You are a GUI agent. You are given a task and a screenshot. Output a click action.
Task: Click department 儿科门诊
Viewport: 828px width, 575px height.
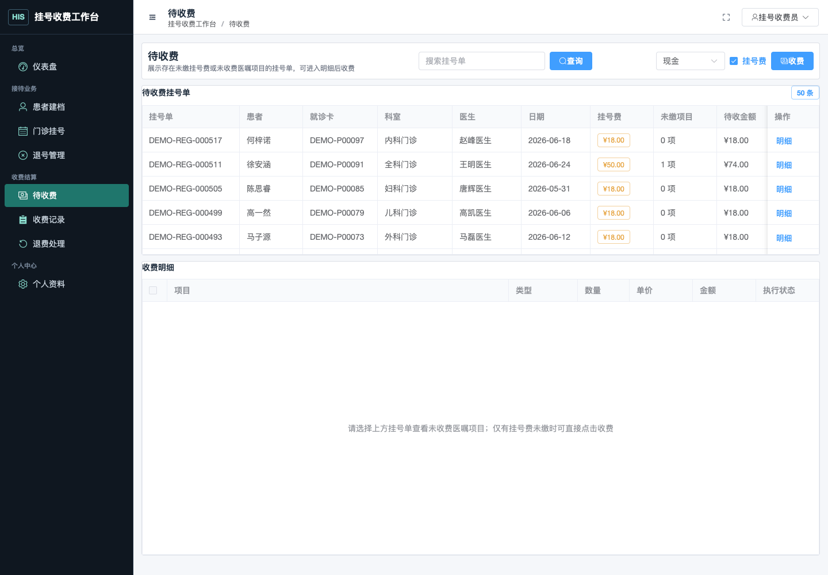[401, 213]
